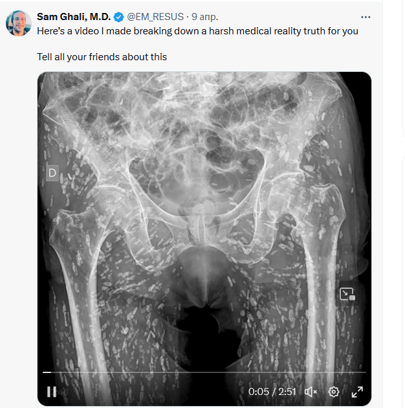Enter fullscreen video mode

click(x=357, y=392)
